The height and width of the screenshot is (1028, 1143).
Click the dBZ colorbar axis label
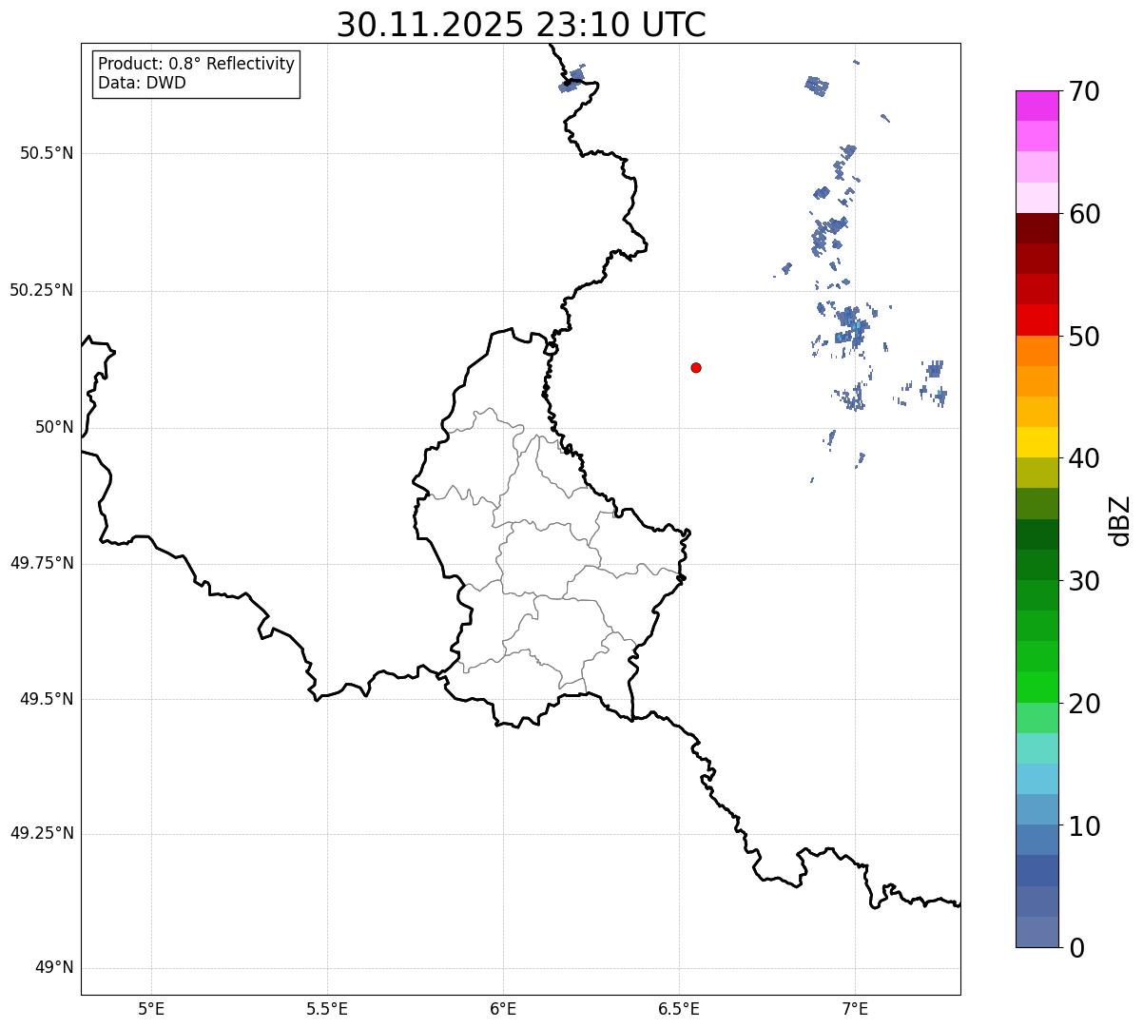[1120, 520]
